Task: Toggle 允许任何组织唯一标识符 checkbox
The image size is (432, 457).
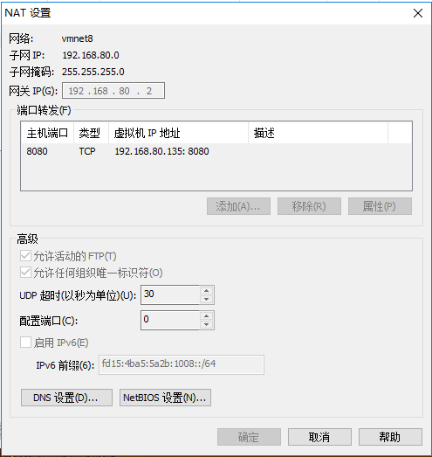Action: (x=25, y=273)
